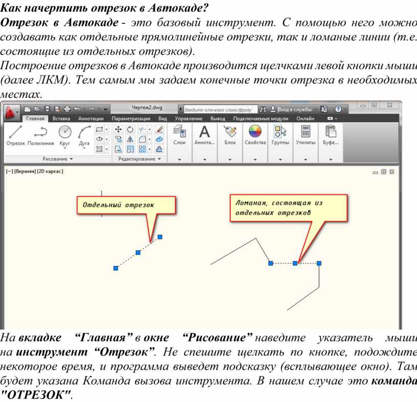Select the Mirror tool icon
The height and width of the screenshot is (402, 417).
[130, 139]
